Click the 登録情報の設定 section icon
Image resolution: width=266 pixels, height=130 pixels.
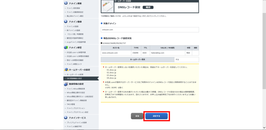click(66, 84)
